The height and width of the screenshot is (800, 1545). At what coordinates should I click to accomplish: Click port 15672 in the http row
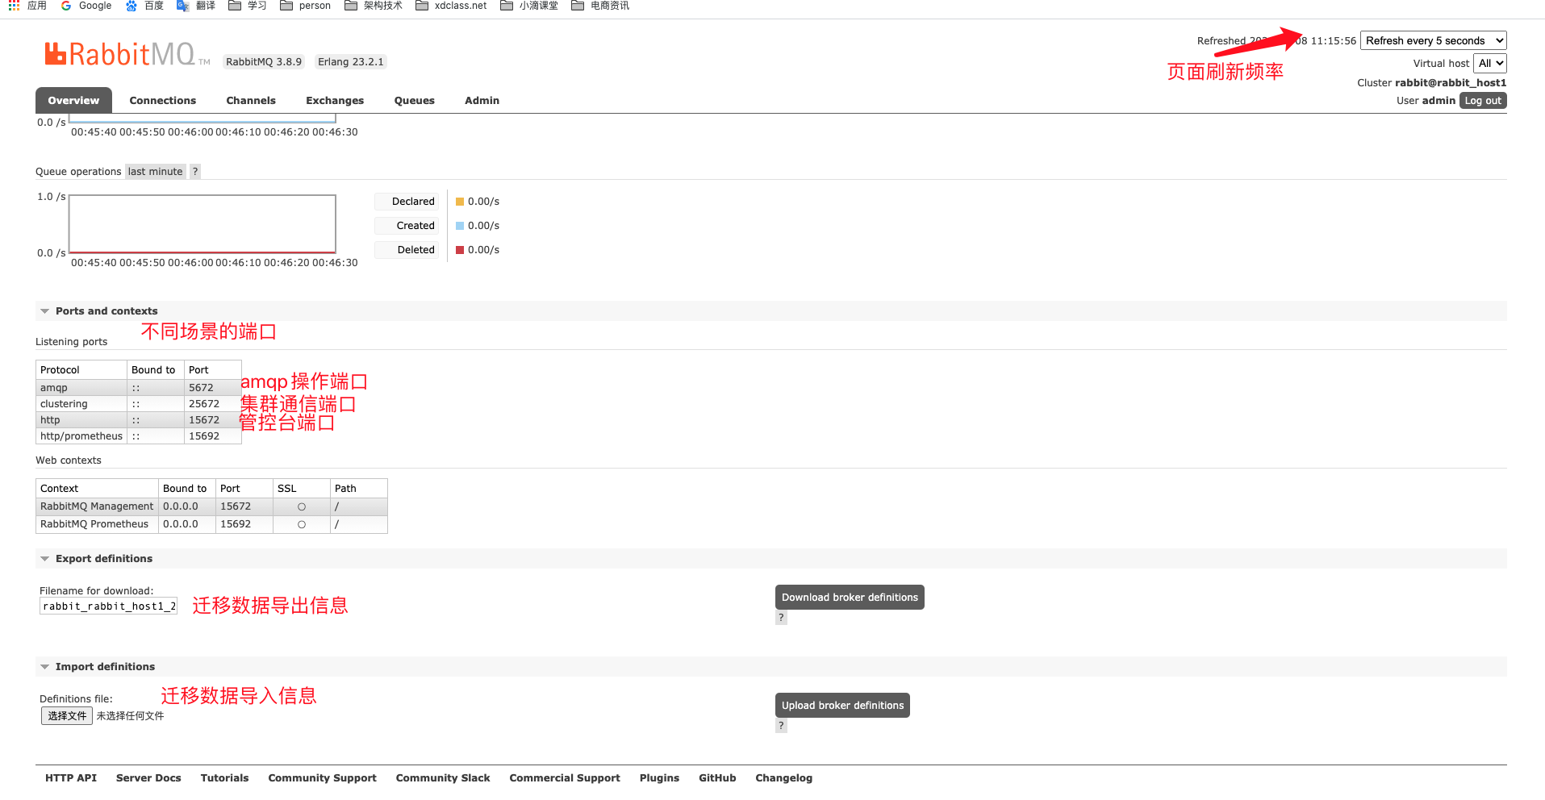[204, 420]
